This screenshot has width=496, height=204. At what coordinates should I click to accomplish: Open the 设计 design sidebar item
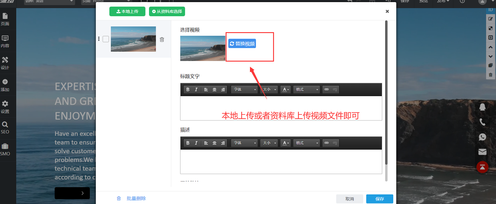pos(5,63)
